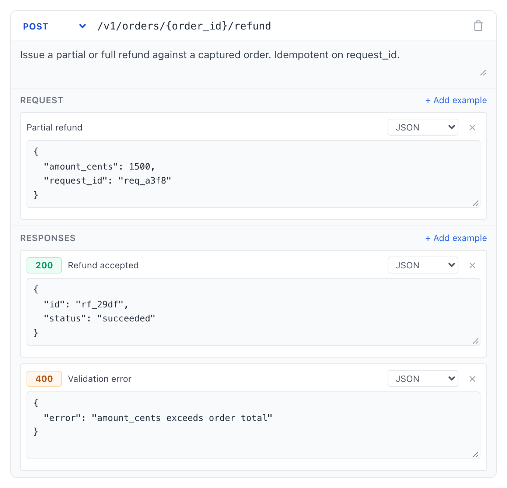Grab the description box resize handle
507x488 pixels.
[x=483, y=73]
